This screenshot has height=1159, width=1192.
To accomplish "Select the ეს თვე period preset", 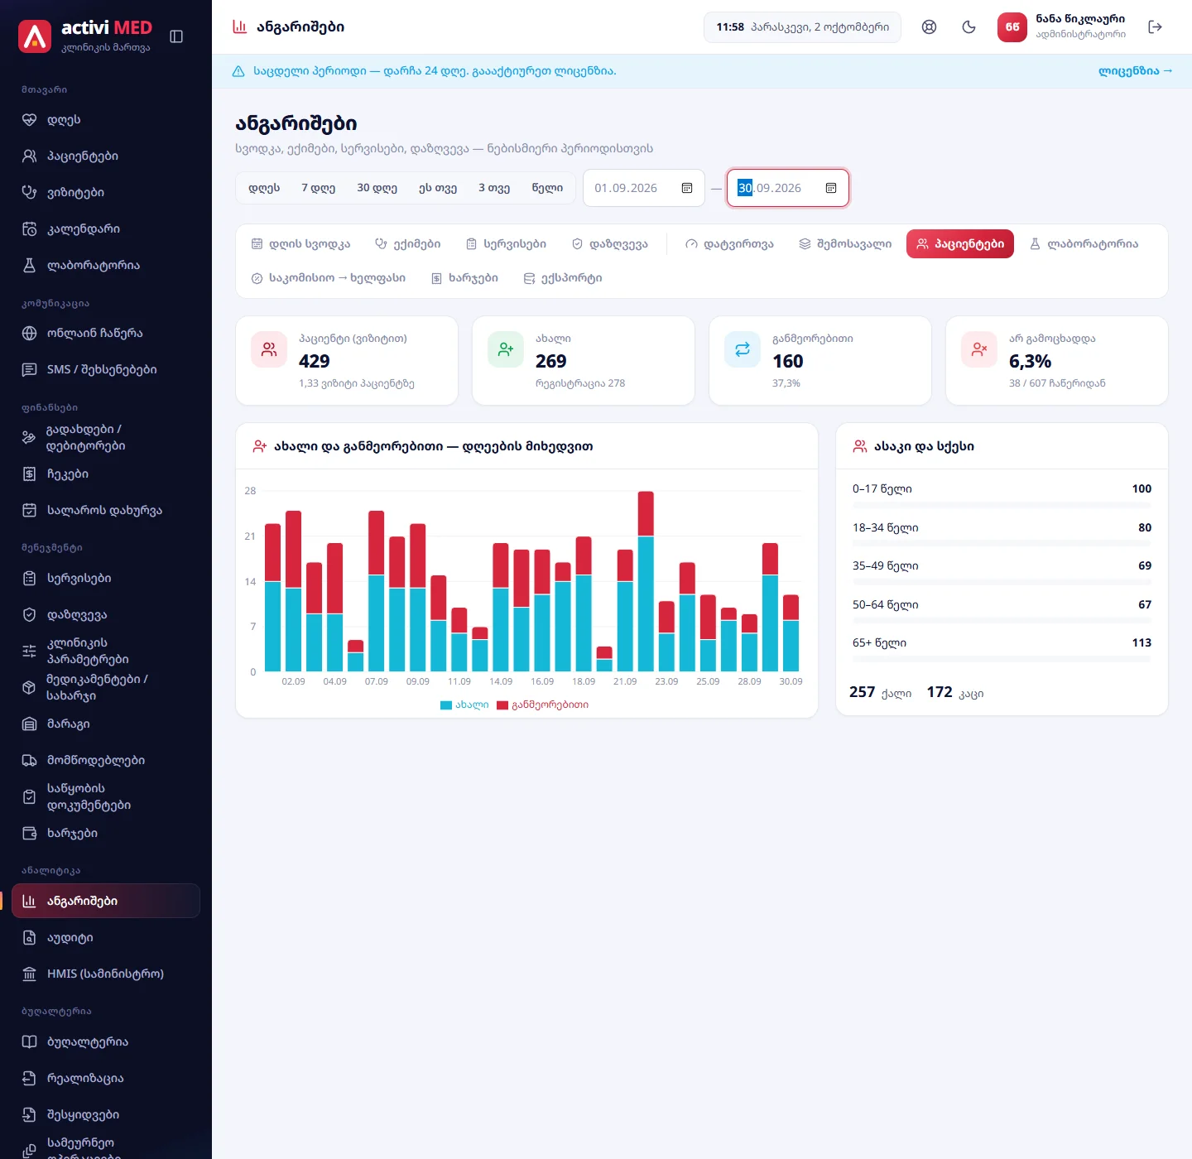I will click(x=438, y=188).
